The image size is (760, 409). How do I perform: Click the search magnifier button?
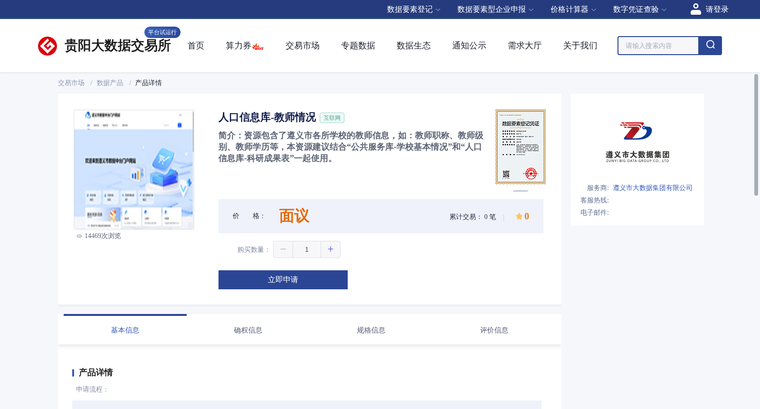coord(710,46)
